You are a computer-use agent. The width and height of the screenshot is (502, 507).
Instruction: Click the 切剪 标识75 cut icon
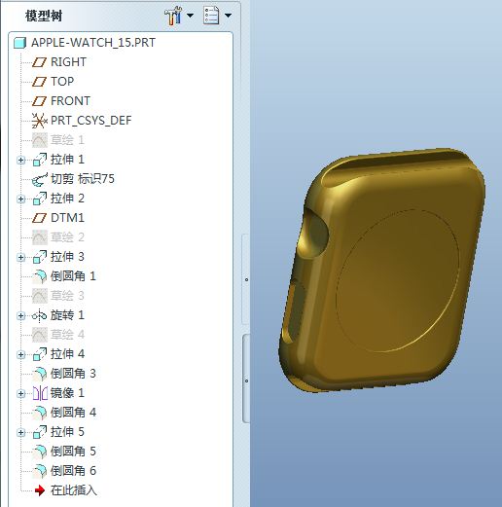40,179
